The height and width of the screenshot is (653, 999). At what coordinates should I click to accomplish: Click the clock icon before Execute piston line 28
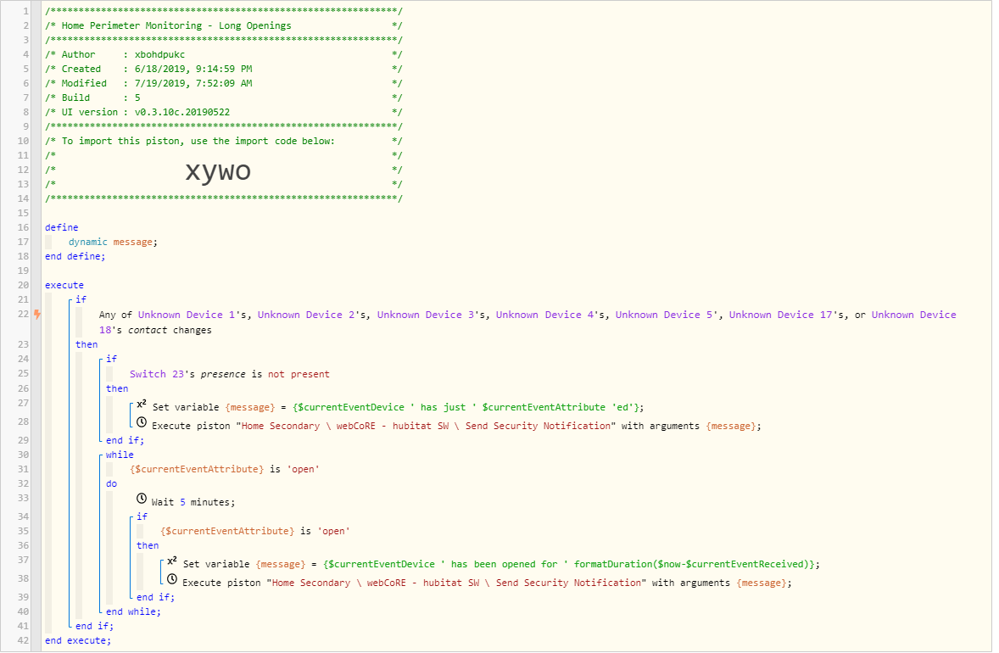pos(142,422)
